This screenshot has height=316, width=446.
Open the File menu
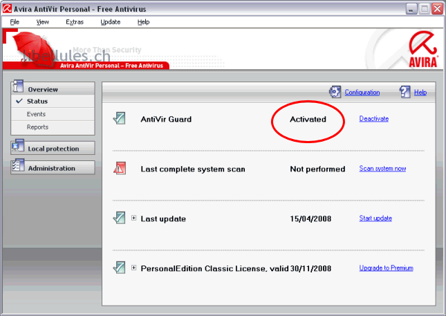click(x=15, y=22)
